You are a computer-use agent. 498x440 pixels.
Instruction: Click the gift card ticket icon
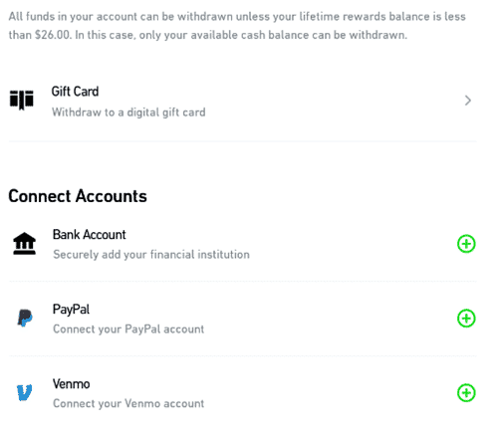22,100
